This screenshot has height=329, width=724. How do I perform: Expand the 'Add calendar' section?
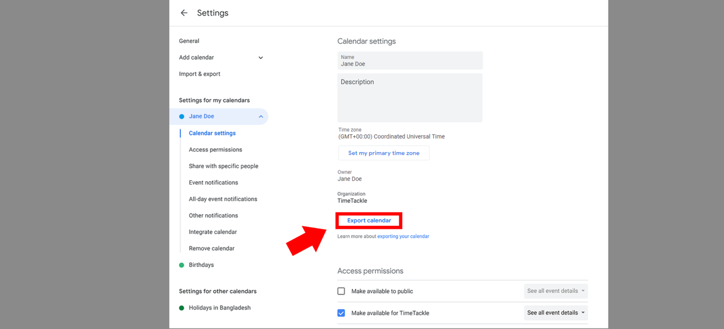260,57
